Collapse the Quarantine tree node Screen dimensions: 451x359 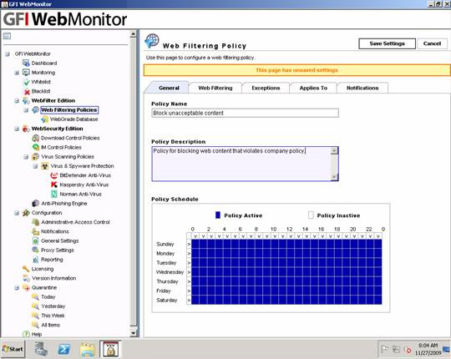point(17,287)
